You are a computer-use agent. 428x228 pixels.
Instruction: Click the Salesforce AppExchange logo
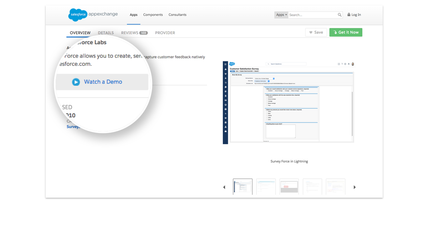pyautogui.click(x=93, y=15)
